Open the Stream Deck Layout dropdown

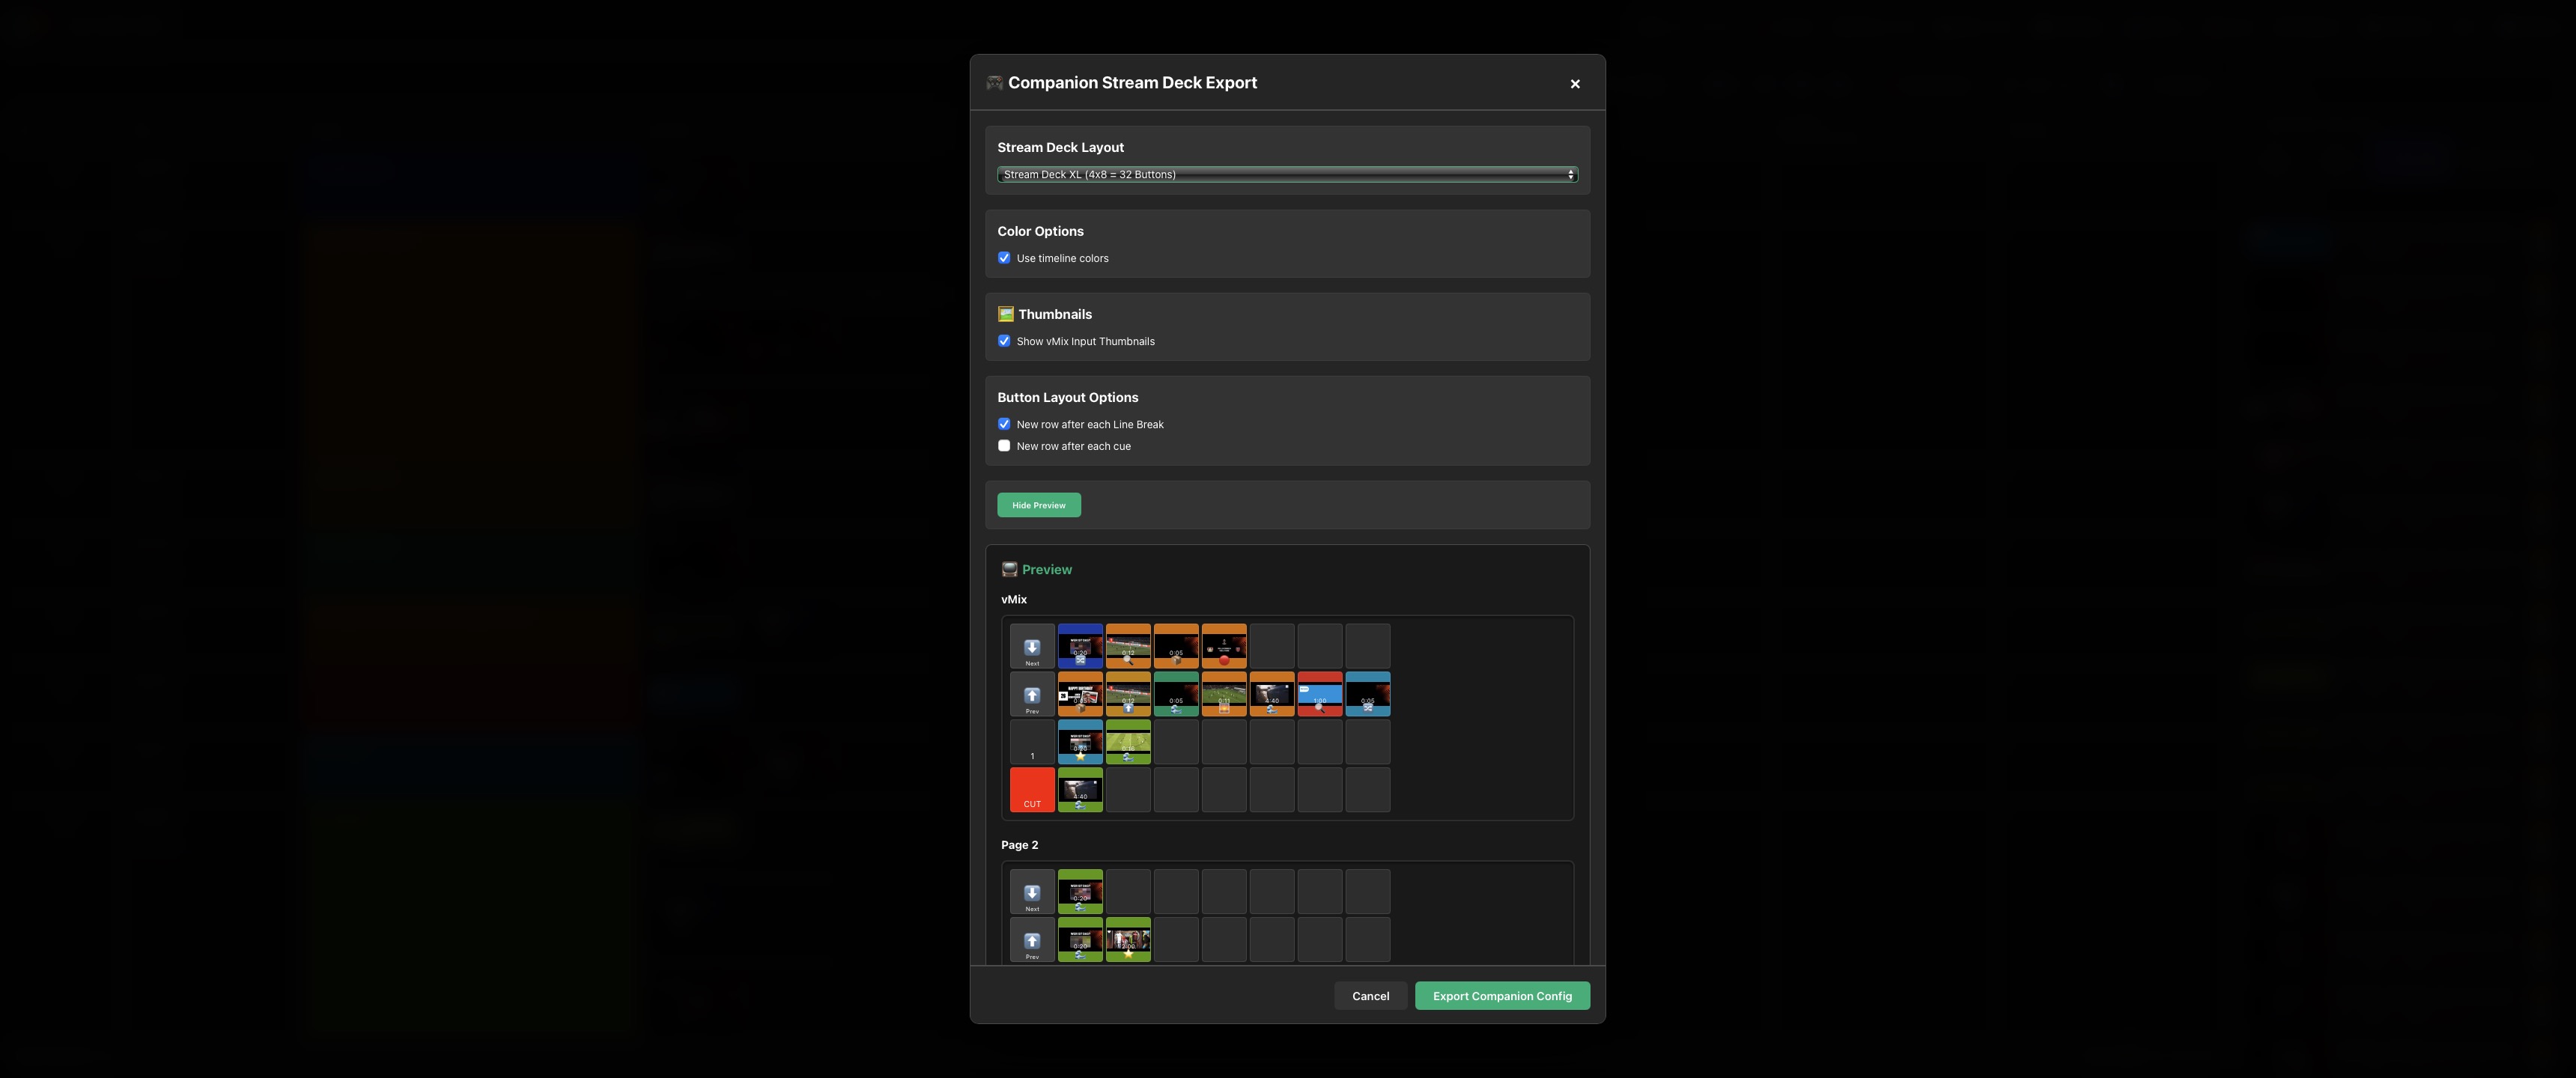pos(1286,174)
